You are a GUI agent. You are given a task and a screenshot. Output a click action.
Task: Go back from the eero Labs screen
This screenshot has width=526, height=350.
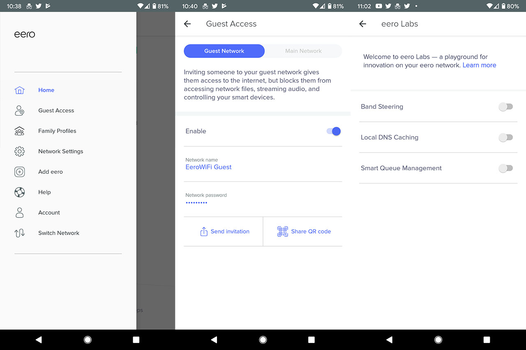pos(362,24)
